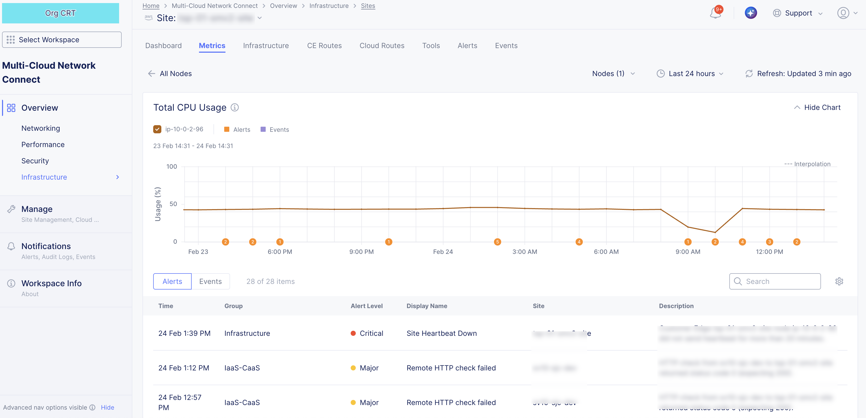866x418 pixels.
Task: Toggle the Alerts legend marker
Action: [226, 129]
